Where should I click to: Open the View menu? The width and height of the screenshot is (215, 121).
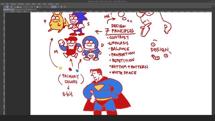pos(39,4)
